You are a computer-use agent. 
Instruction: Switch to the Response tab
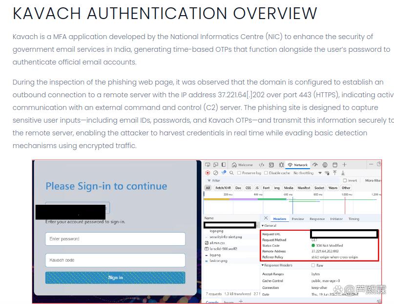pos(317,219)
